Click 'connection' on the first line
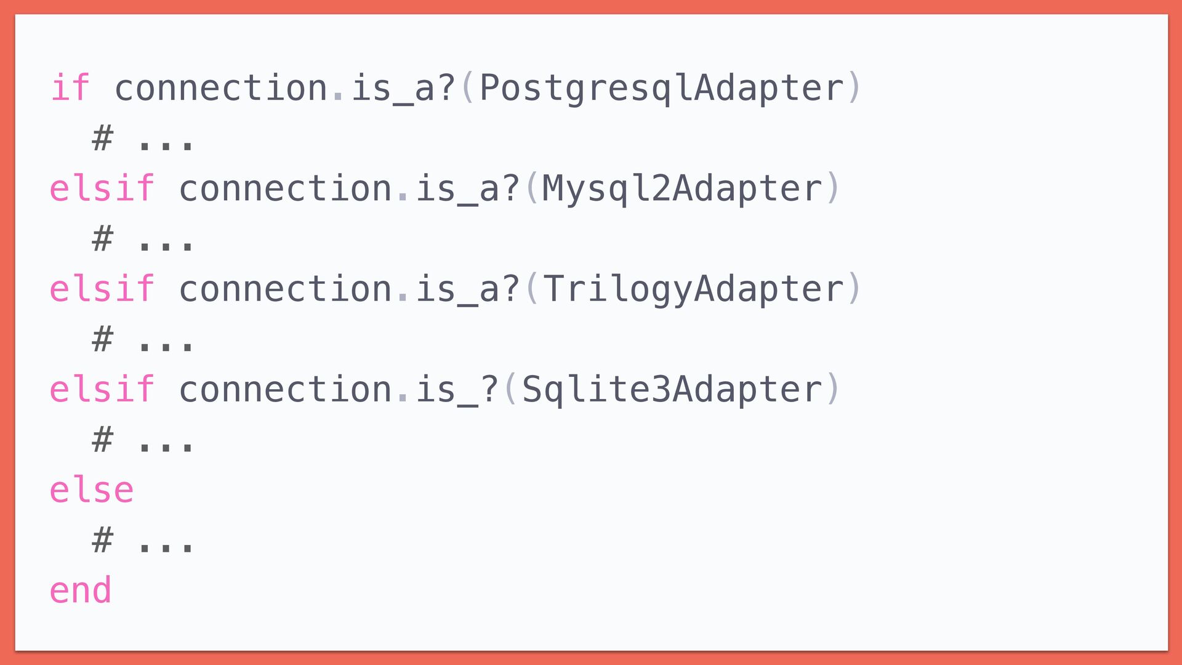Image resolution: width=1182 pixels, height=665 pixels. pos(221,88)
